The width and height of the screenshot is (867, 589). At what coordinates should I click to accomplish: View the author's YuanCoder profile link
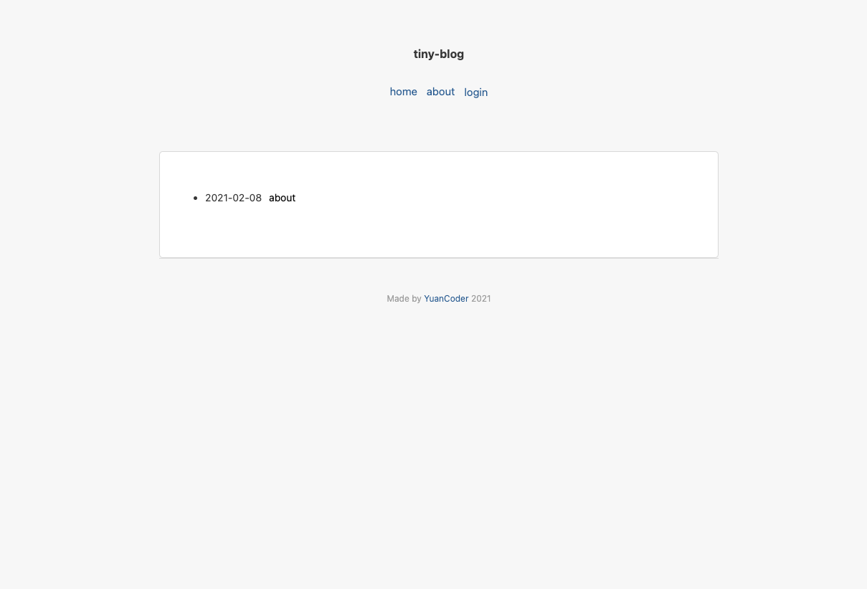click(x=446, y=299)
